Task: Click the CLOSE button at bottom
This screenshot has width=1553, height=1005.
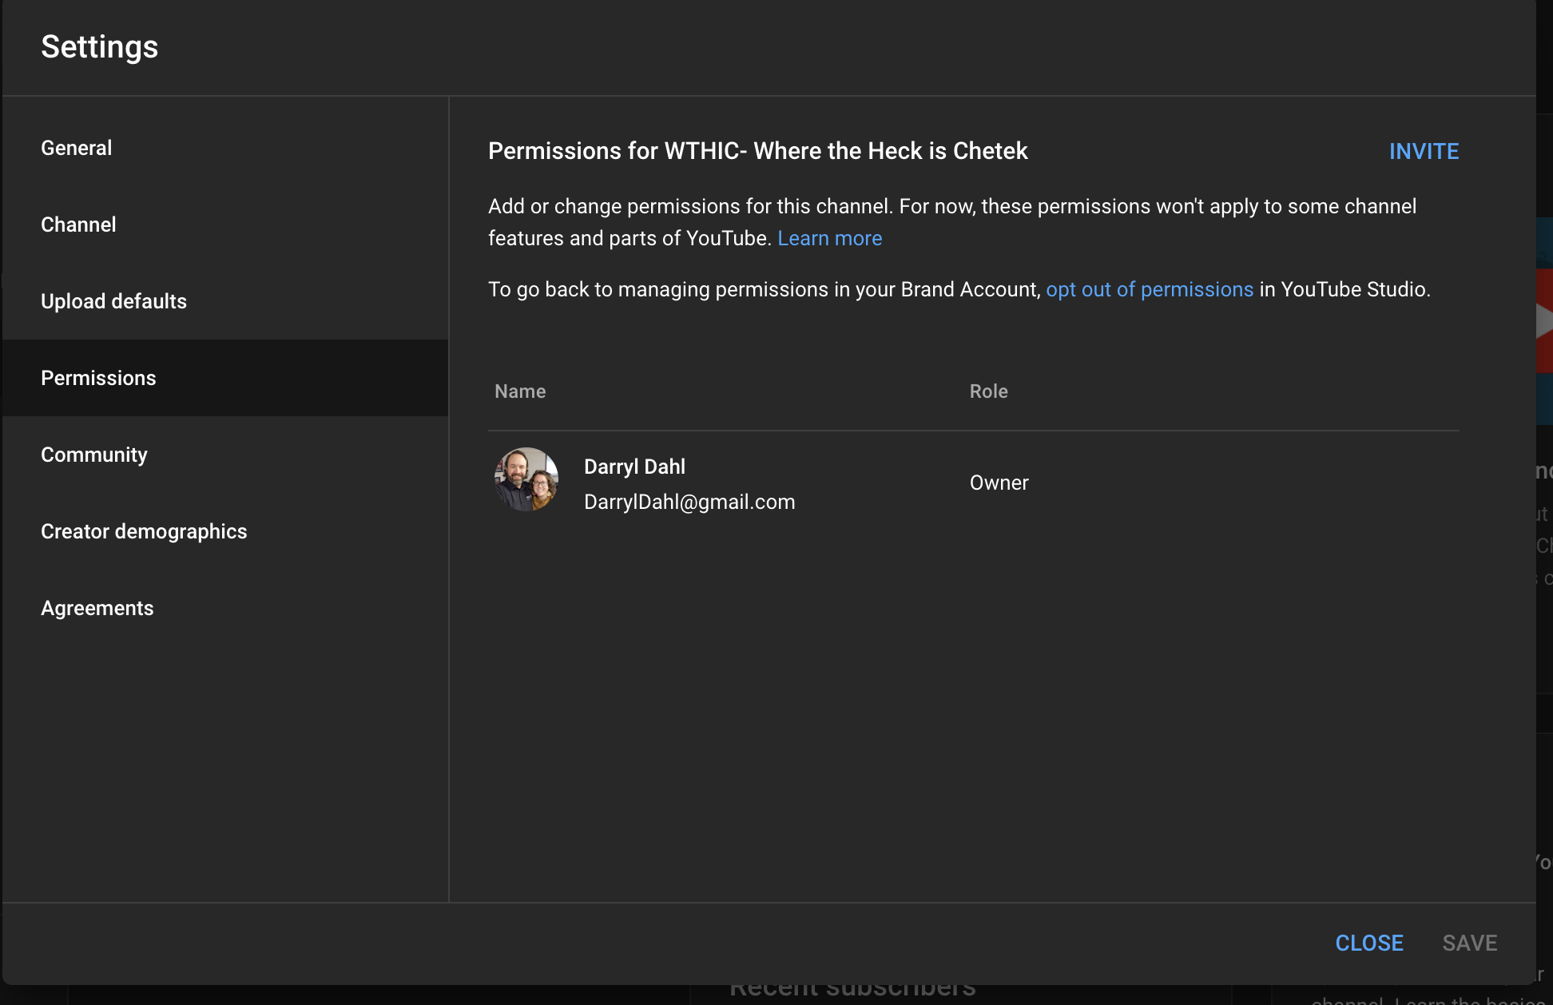Action: (1369, 943)
